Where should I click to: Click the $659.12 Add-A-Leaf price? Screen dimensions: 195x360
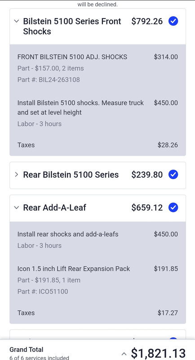tap(147, 207)
